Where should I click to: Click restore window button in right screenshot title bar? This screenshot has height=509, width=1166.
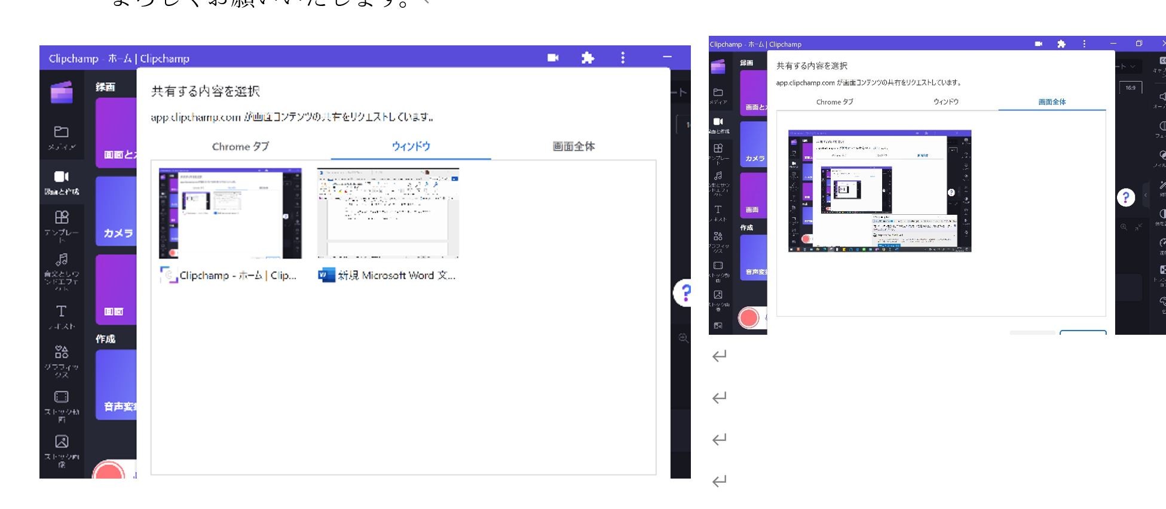click(x=1139, y=44)
